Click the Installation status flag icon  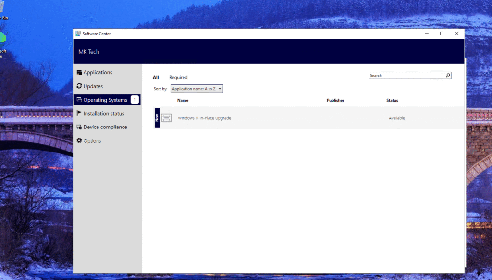pos(79,114)
